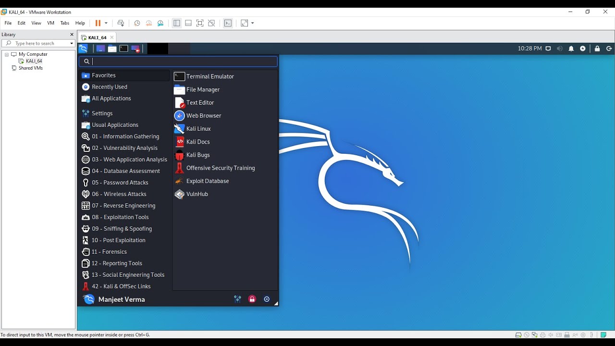This screenshot has height=346, width=615.
Task: Open Usual Applications category
Action: tap(125, 125)
